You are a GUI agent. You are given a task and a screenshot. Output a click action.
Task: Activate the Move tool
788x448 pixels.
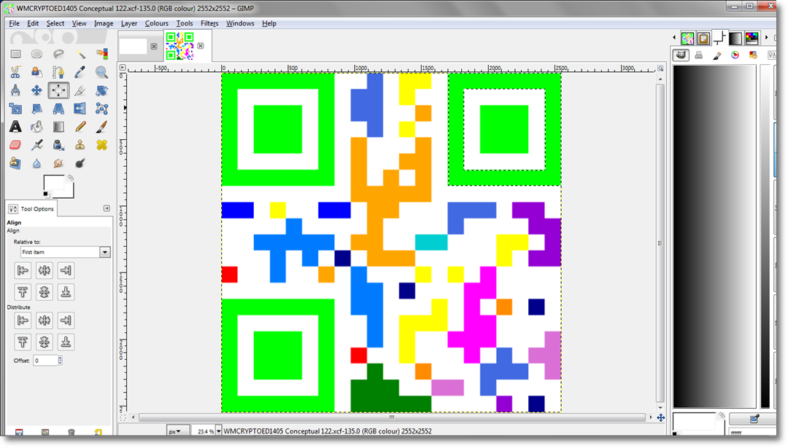36,90
